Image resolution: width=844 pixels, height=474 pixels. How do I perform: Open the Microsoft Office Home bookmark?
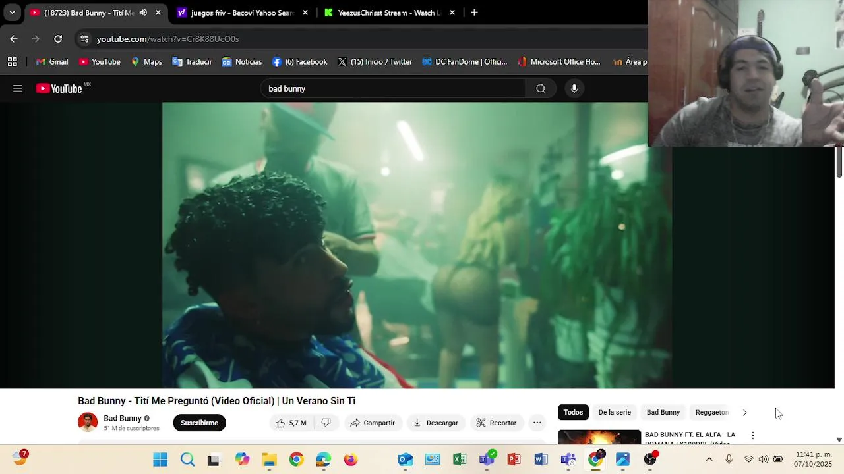559,61
